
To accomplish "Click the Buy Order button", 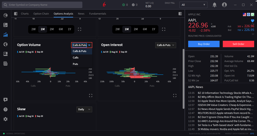I will click(x=204, y=44).
